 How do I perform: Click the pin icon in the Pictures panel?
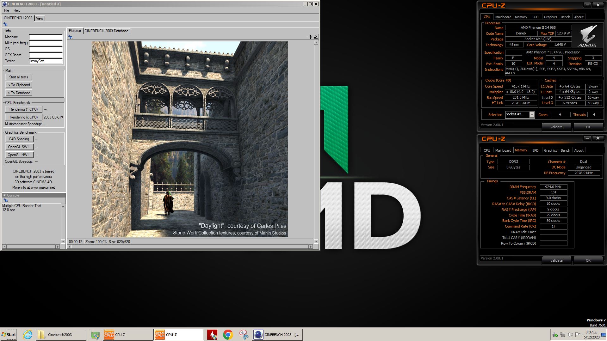click(x=70, y=37)
